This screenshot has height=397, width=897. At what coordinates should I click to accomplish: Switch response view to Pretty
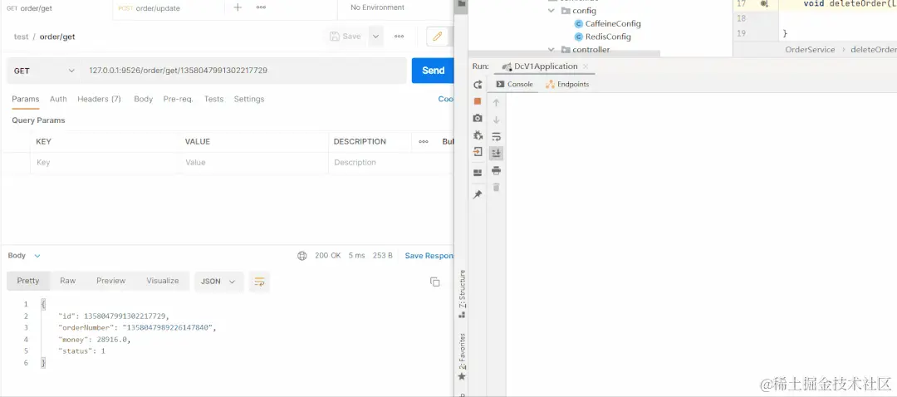pos(28,281)
